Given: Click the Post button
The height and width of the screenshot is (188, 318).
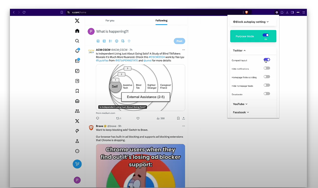Looking at the screenshot, I should click(x=179, y=41).
